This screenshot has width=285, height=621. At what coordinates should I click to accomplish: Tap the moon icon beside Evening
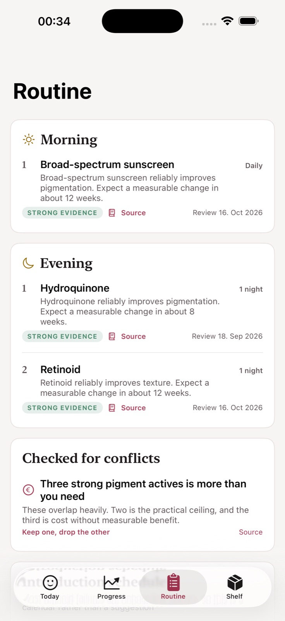pyautogui.click(x=28, y=263)
